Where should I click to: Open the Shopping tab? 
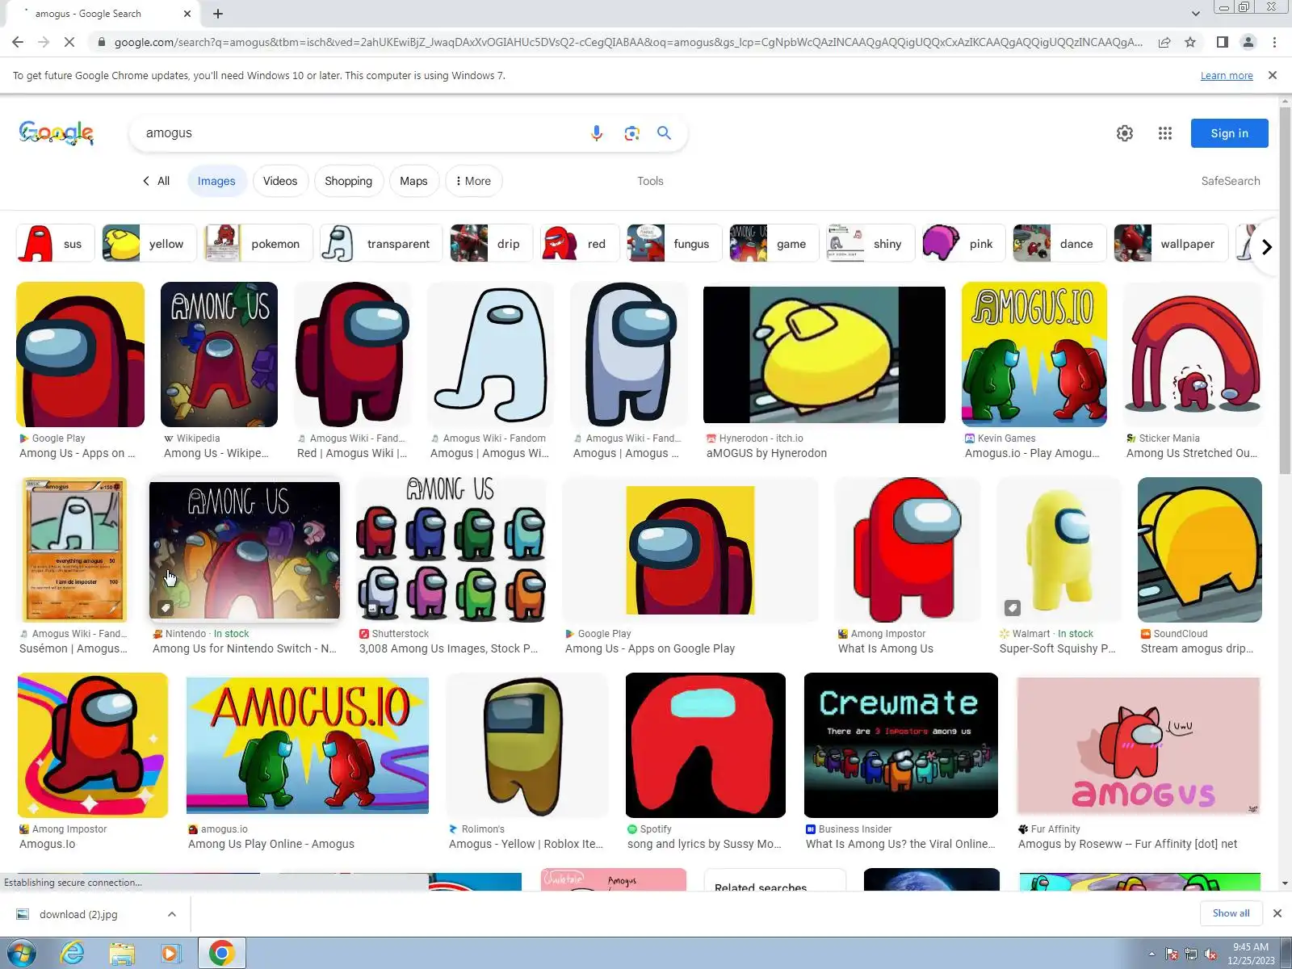coord(348,181)
